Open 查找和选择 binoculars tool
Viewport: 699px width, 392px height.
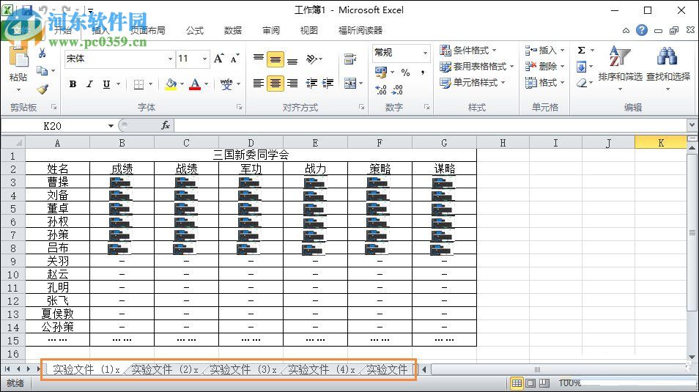tap(667, 64)
